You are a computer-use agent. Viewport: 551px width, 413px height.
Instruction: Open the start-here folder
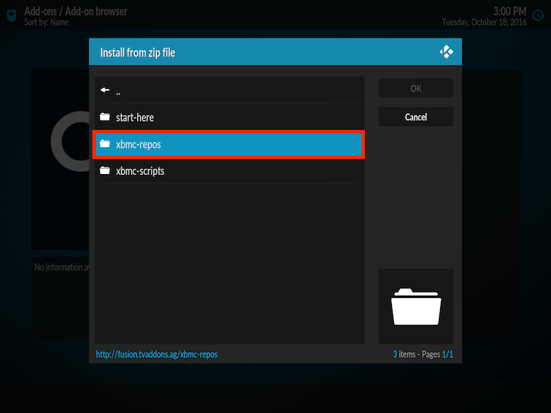(x=229, y=117)
